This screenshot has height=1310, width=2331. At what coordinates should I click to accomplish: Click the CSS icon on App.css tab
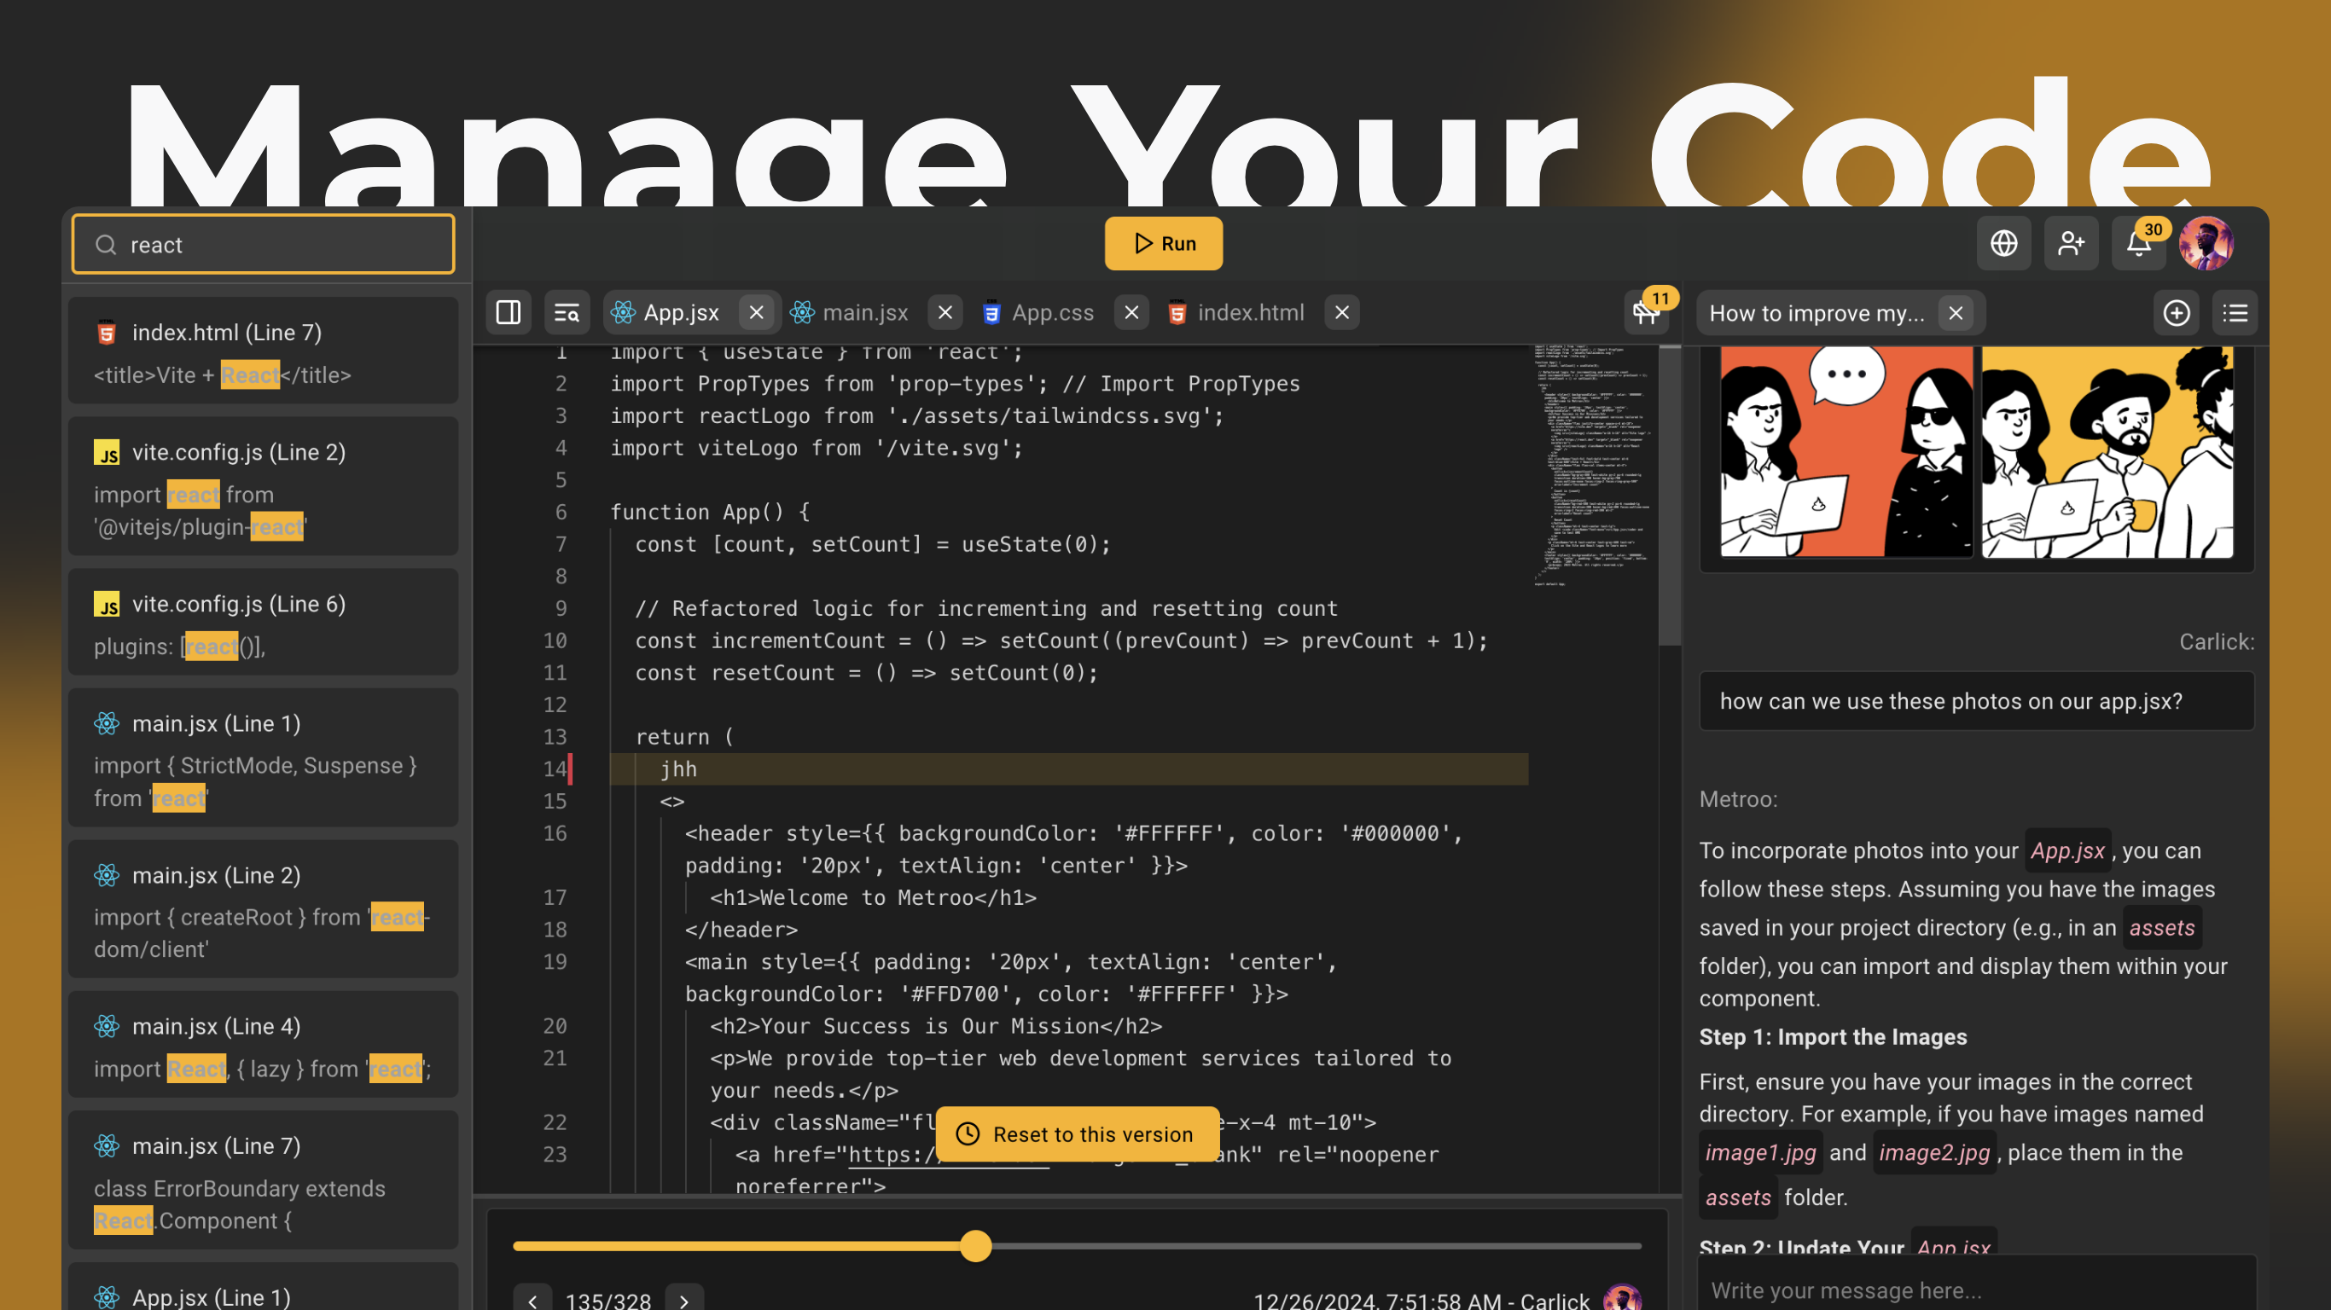coord(991,313)
